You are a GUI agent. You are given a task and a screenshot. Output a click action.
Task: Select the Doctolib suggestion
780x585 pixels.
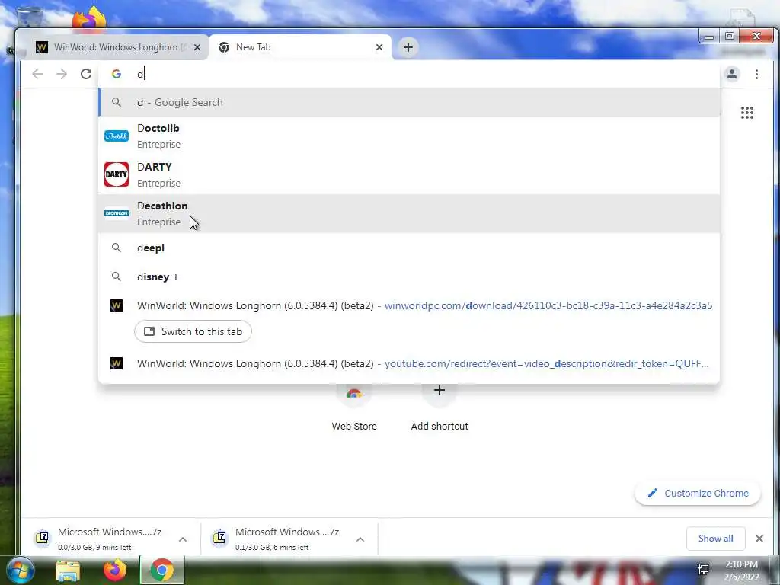409,136
